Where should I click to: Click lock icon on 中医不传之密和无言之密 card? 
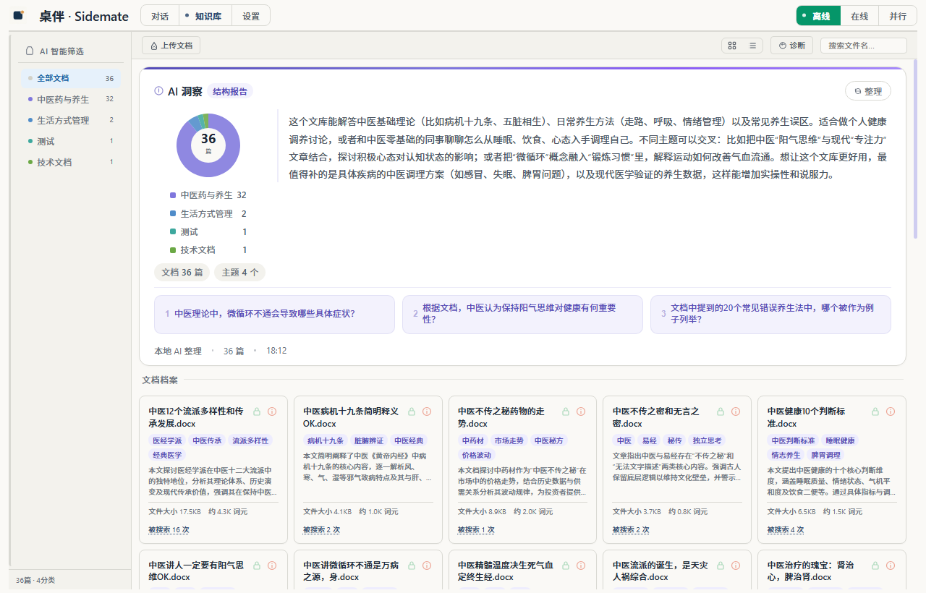click(721, 411)
